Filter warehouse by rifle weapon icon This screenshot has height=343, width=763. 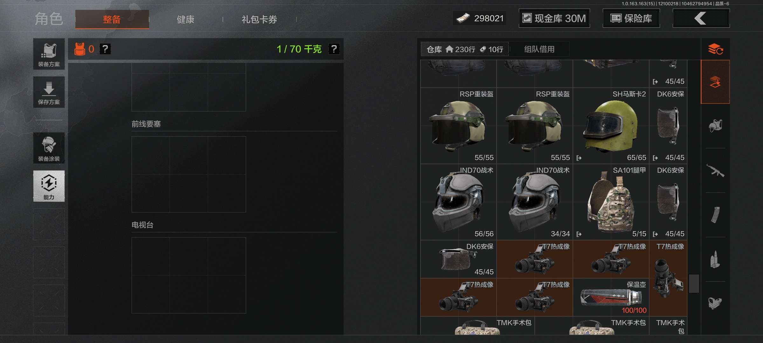point(715,171)
